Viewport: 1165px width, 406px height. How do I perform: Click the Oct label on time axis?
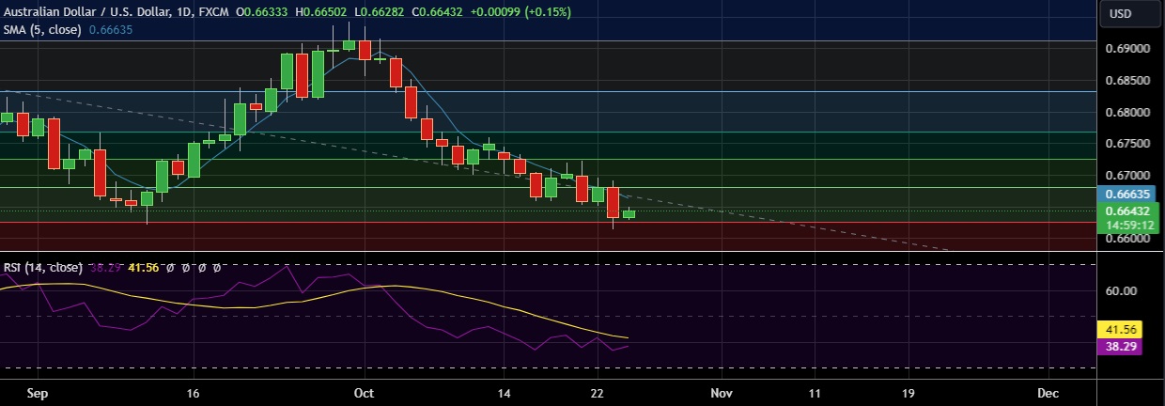(365, 392)
